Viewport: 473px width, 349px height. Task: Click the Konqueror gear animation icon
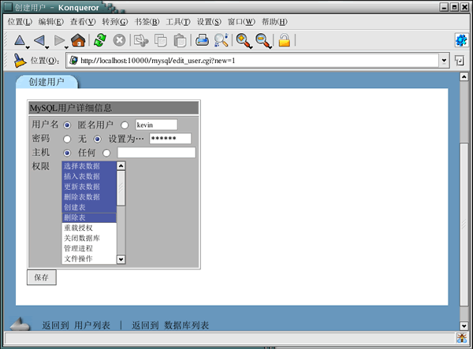point(461,40)
